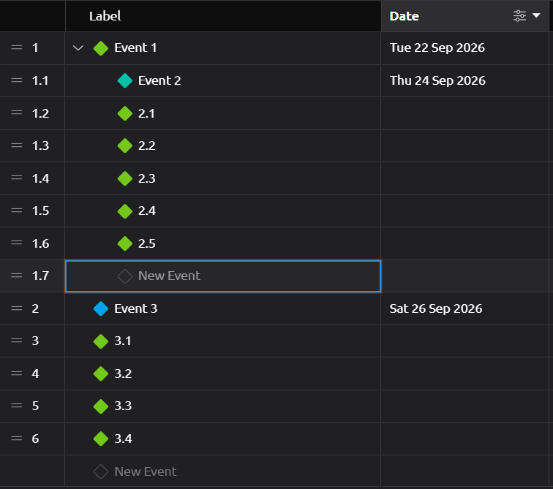The image size is (553, 489).
Task: Click the blue diamond icon of Event 3
Action: click(x=101, y=308)
